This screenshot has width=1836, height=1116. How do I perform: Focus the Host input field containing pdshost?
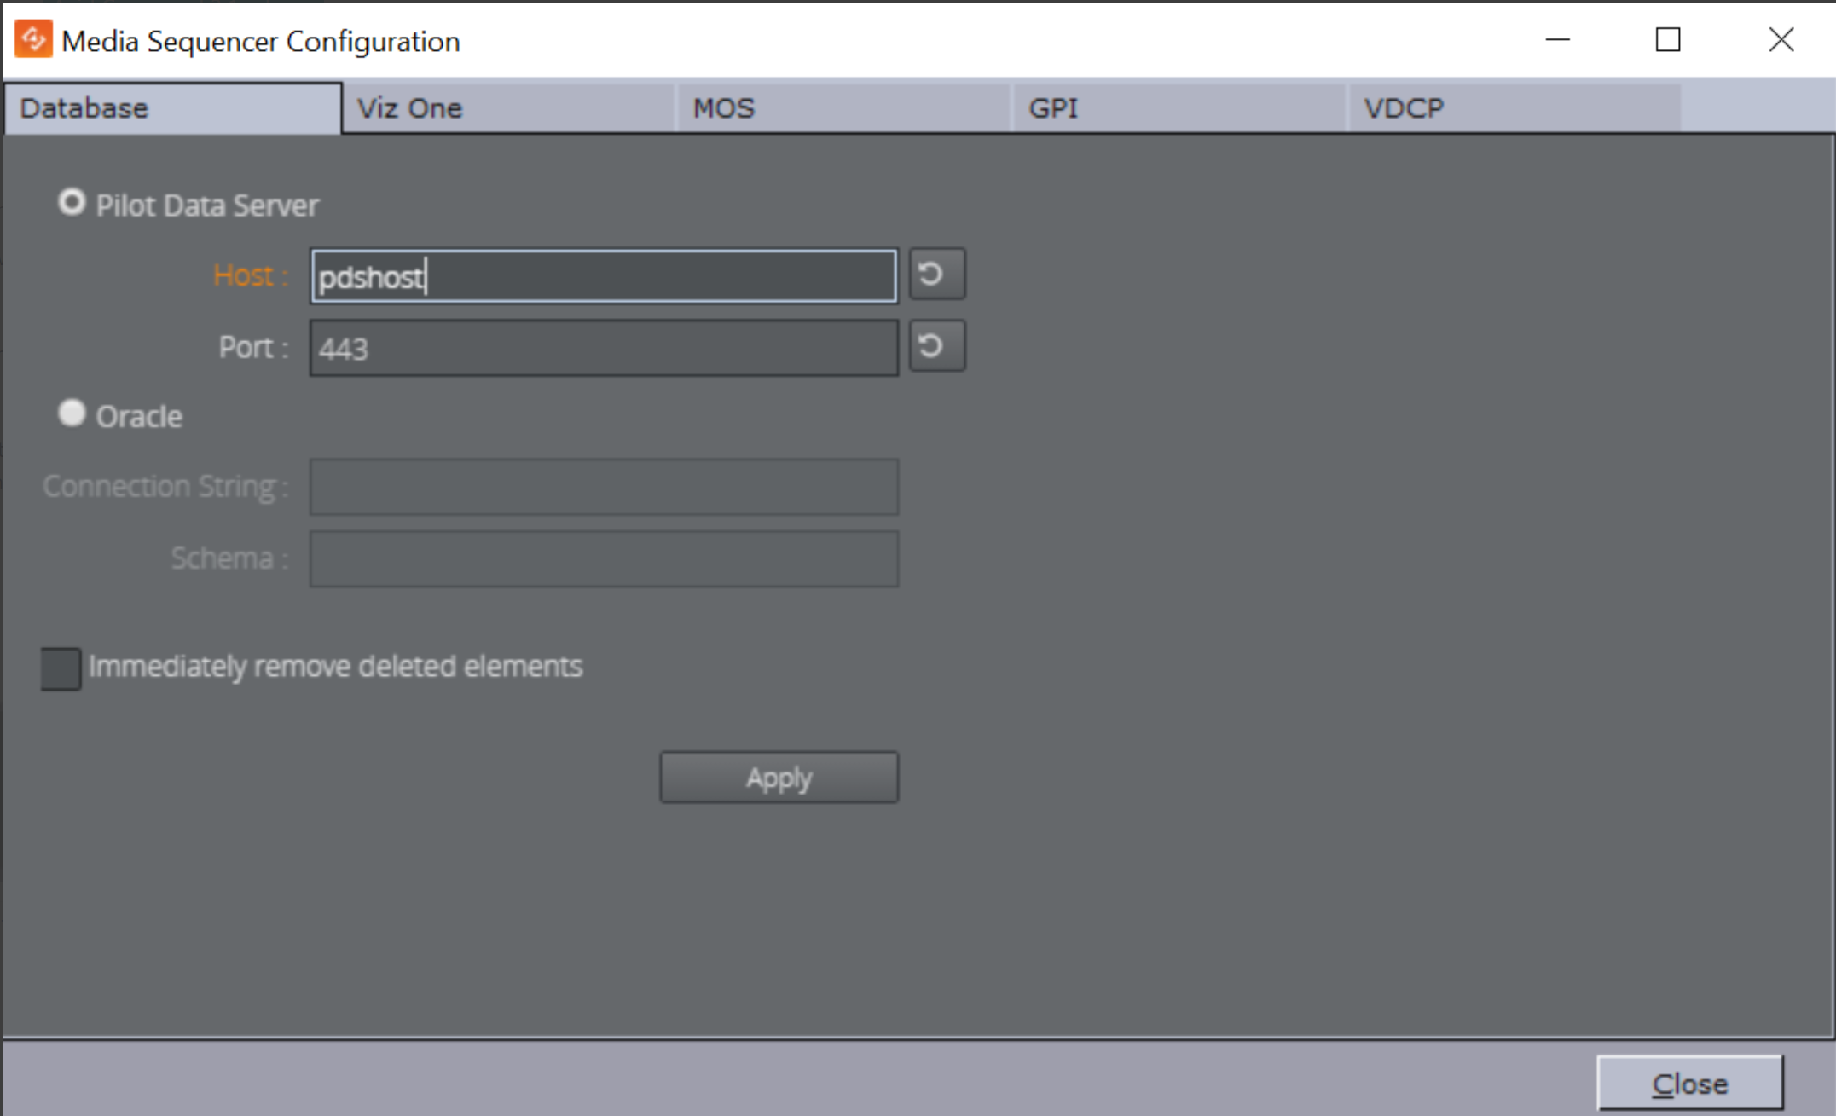(604, 276)
